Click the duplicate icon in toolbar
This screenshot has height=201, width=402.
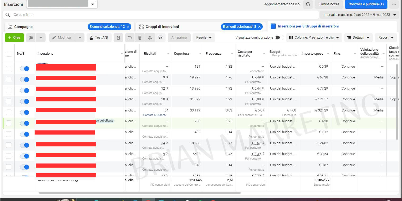(31, 38)
